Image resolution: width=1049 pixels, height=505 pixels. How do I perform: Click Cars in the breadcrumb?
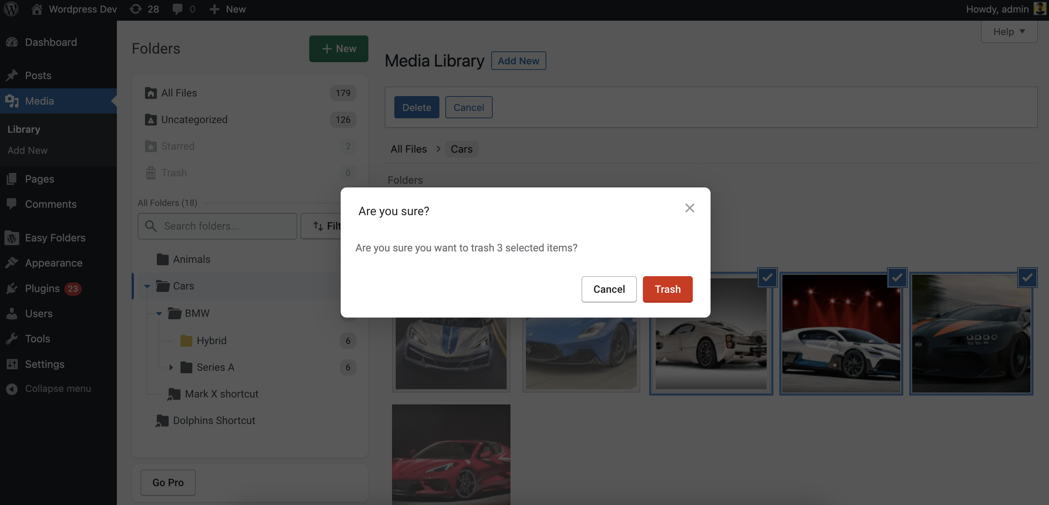[x=461, y=149]
